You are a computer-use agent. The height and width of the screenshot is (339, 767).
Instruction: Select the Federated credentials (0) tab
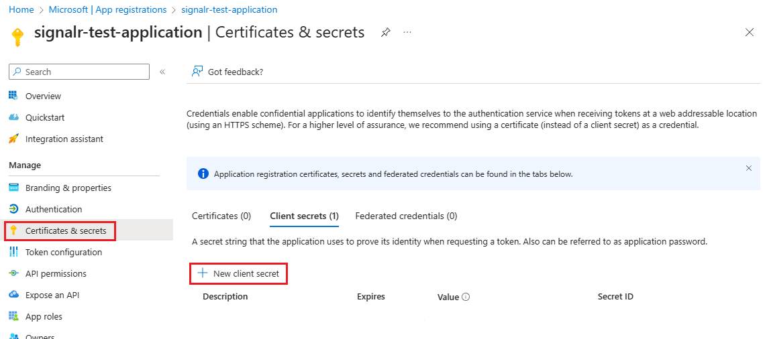point(406,216)
